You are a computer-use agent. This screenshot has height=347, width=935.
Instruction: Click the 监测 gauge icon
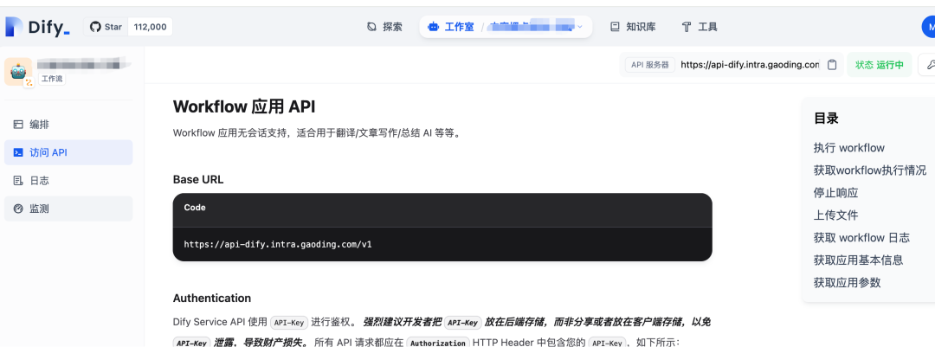click(x=18, y=209)
